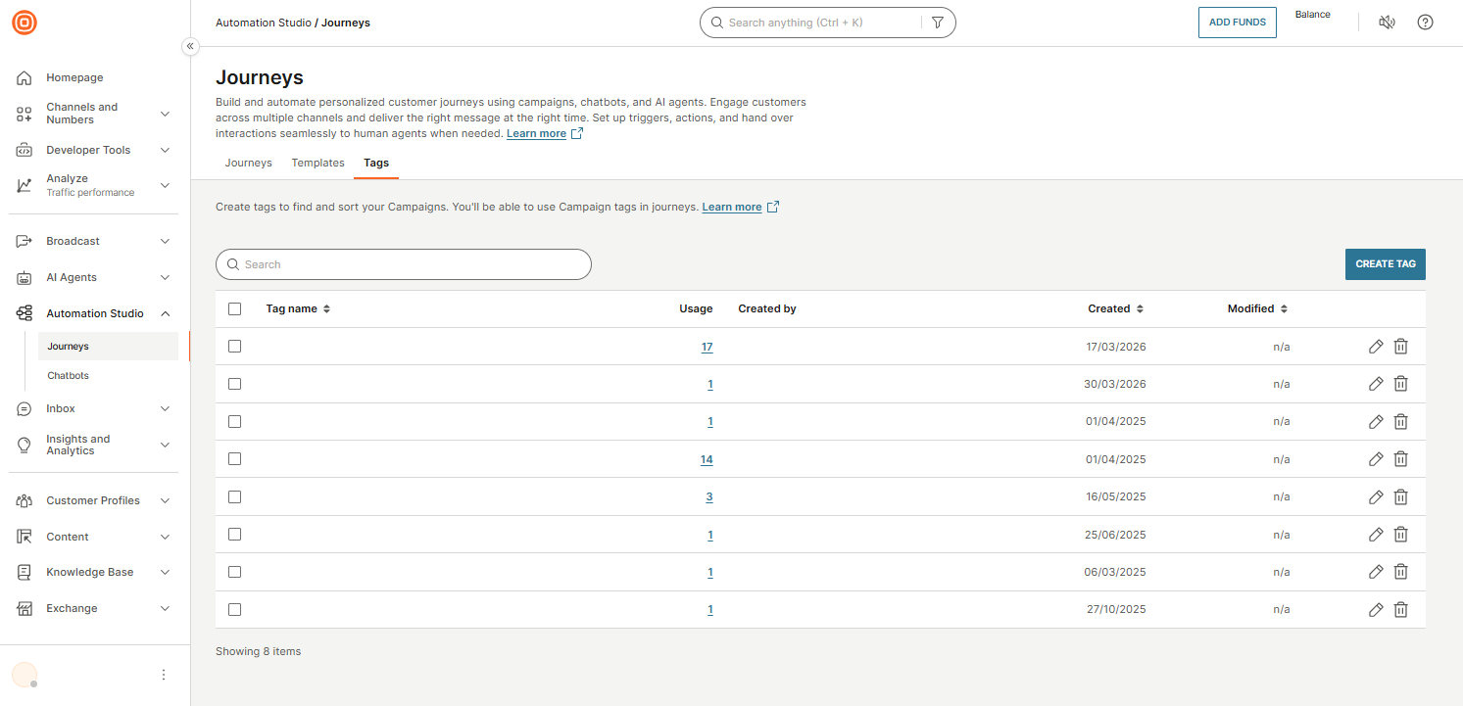Check the box for the tag with usage 14
Screen dimensions: 1463x706
pyautogui.click(x=234, y=459)
